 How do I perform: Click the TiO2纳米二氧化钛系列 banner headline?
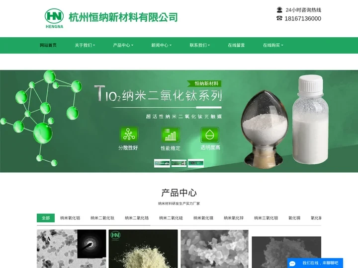coord(158,93)
